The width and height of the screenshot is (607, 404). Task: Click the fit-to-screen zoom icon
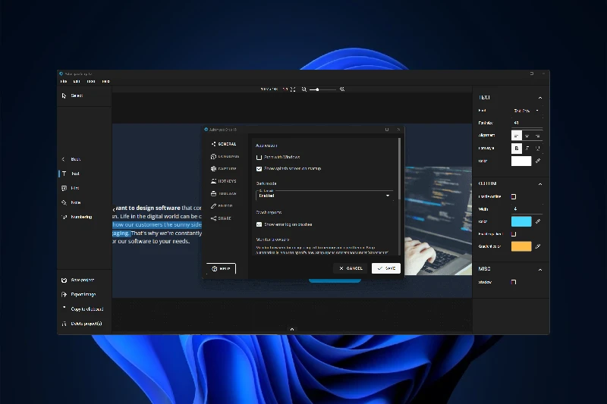click(x=293, y=89)
